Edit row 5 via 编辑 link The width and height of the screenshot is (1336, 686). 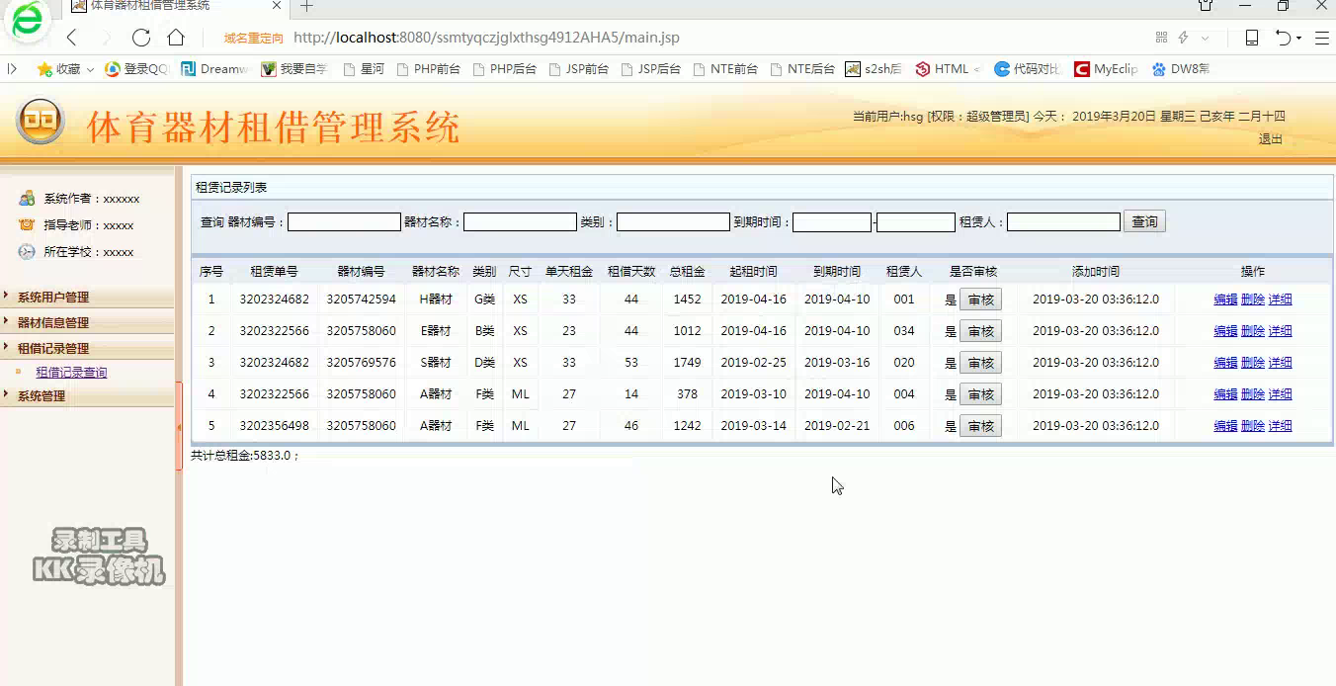[x=1225, y=426]
